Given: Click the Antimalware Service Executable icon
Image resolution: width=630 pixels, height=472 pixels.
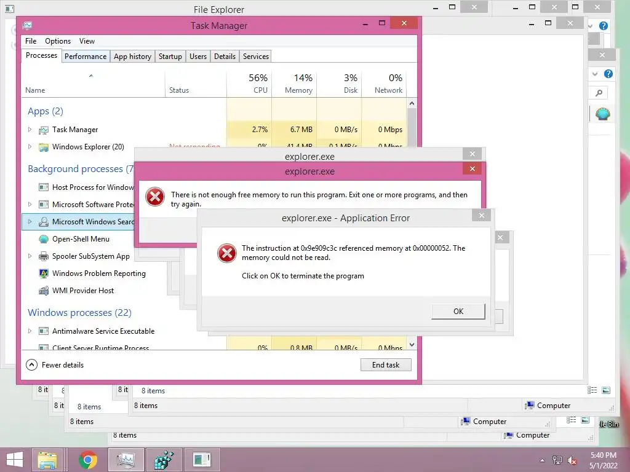Looking at the screenshot, I should (44, 331).
